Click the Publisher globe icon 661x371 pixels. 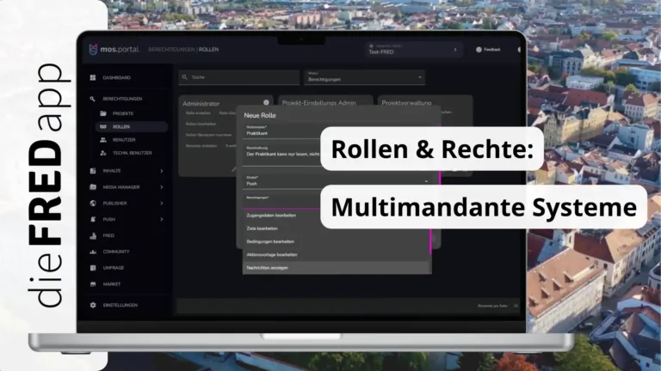click(x=93, y=204)
